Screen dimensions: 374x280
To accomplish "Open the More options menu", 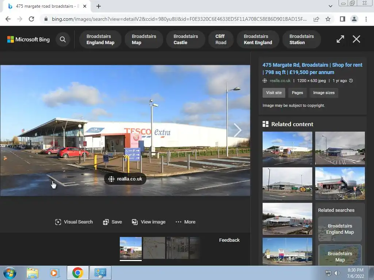I will coord(185,222).
